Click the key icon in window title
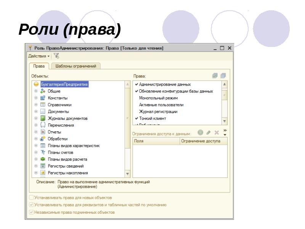 30,48
